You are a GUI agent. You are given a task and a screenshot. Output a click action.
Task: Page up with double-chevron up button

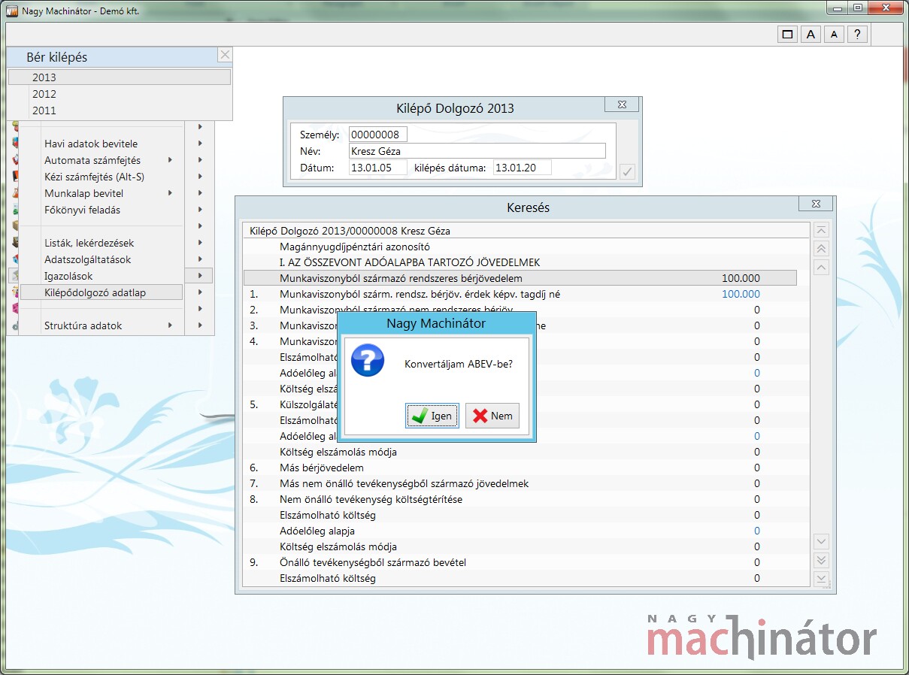pos(822,249)
